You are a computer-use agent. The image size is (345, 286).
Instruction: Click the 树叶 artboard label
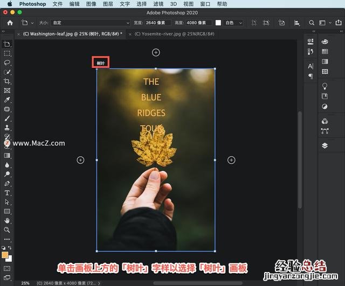[x=101, y=63]
